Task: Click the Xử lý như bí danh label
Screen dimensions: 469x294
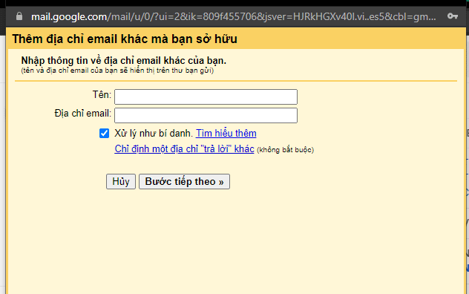Action: click(154, 133)
